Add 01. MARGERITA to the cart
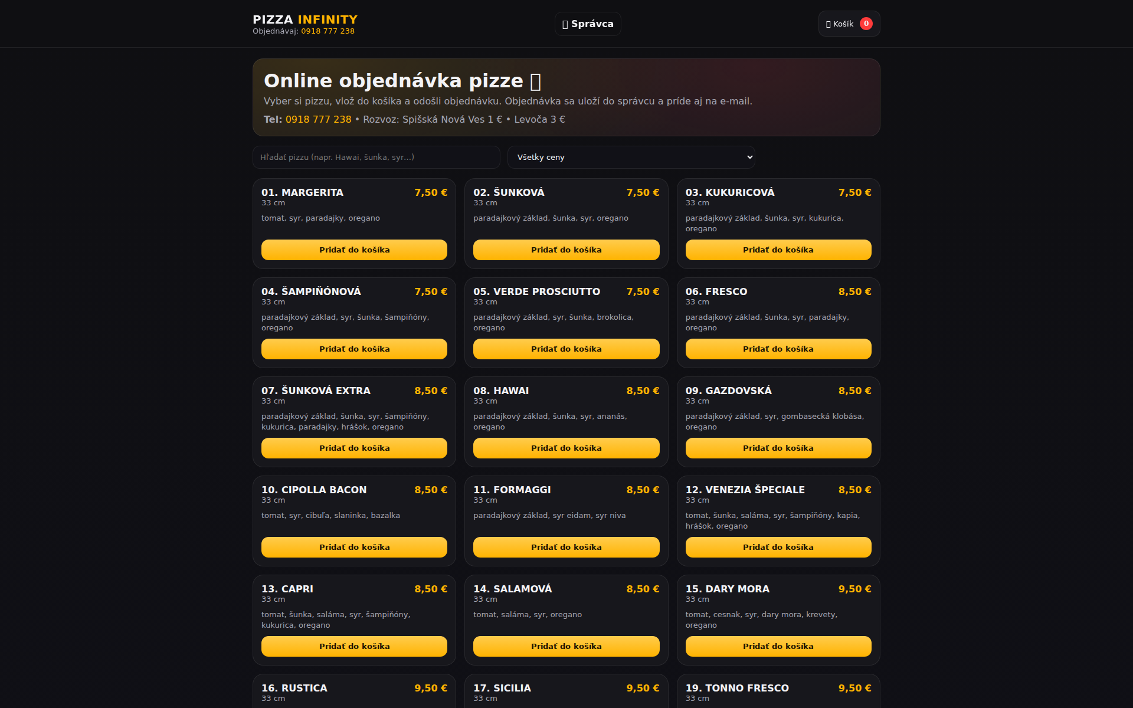Screen dimensions: 1133x708 pyautogui.click(x=354, y=250)
